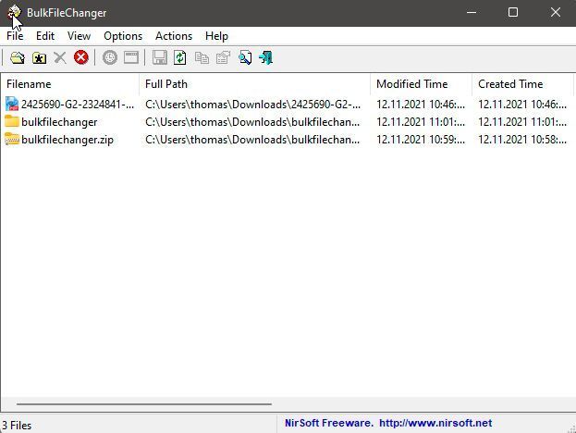Click the PDF file icon in first row
This screenshot has height=433, width=576.
tap(12, 104)
